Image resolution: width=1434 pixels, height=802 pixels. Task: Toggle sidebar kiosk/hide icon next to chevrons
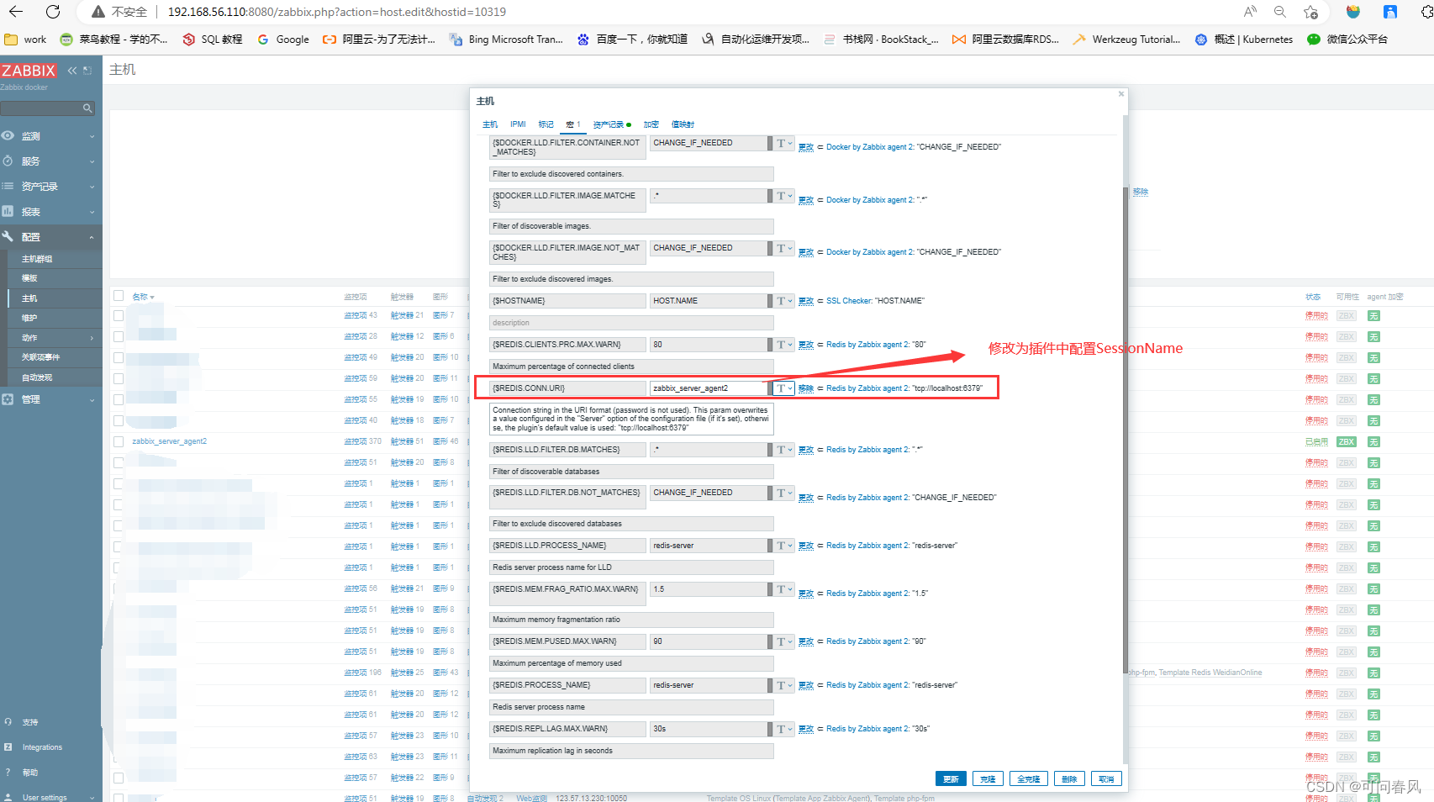[x=87, y=71]
